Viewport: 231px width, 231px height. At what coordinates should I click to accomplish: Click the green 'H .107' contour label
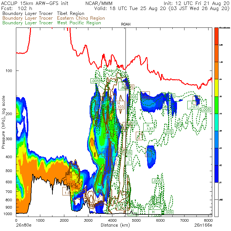(x=193, y=105)
